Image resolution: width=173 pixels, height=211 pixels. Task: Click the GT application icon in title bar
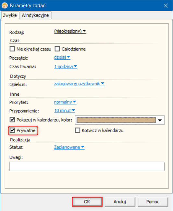5,6
